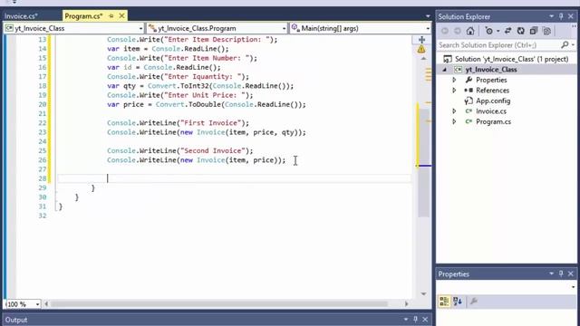The image size is (580, 326).
Task: Focus the Search Solution Explorer field
Action: pyautogui.click(x=498, y=44)
